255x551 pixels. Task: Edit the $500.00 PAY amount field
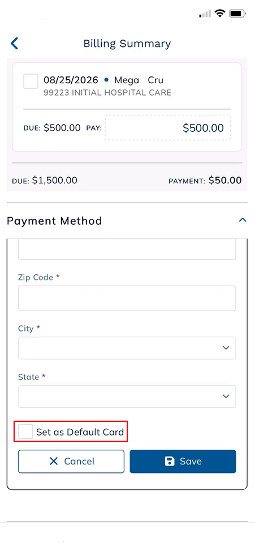(x=168, y=128)
